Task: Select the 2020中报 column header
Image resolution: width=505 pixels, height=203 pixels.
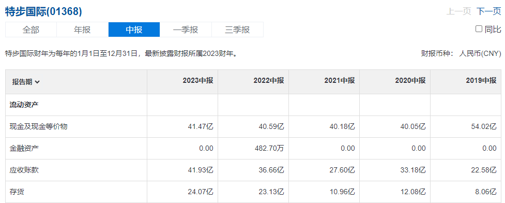Action: tap(410, 81)
